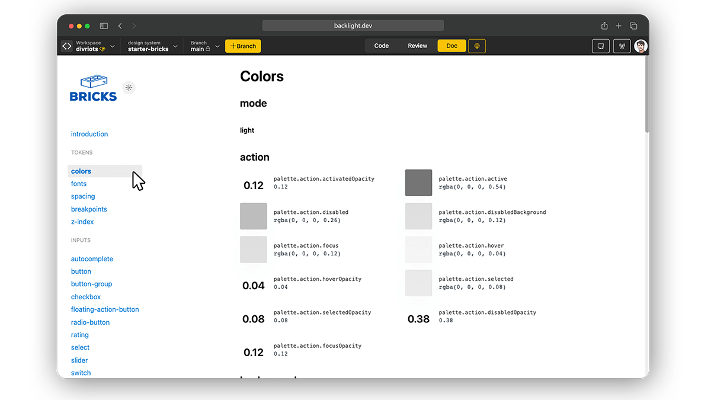This screenshot has height=400, width=711.
Task: Click the Backlight code logo icon
Action: tap(67, 46)
